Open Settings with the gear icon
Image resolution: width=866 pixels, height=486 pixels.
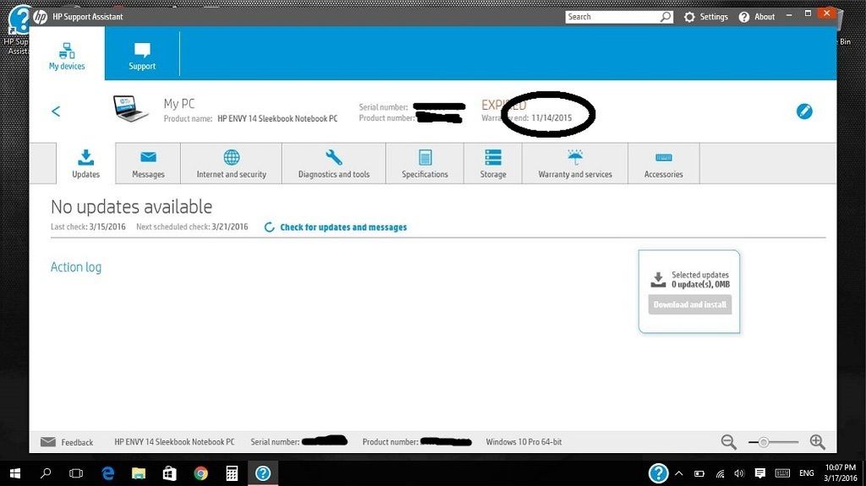pos(689,17)
